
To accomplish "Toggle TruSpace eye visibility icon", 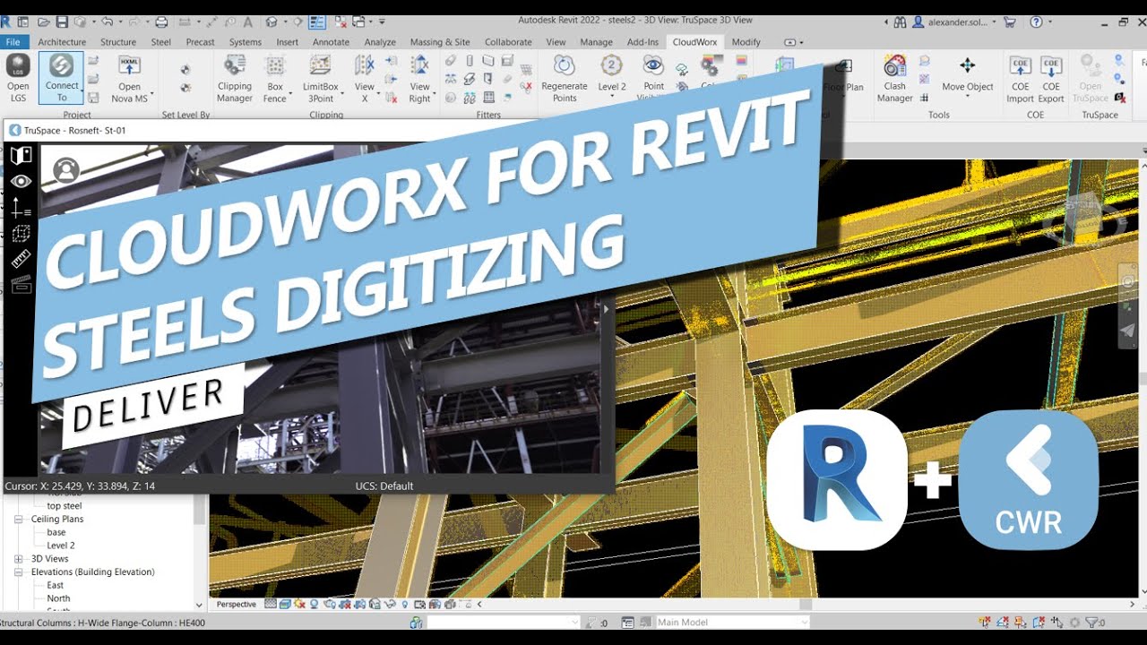I will click(21, 182).
